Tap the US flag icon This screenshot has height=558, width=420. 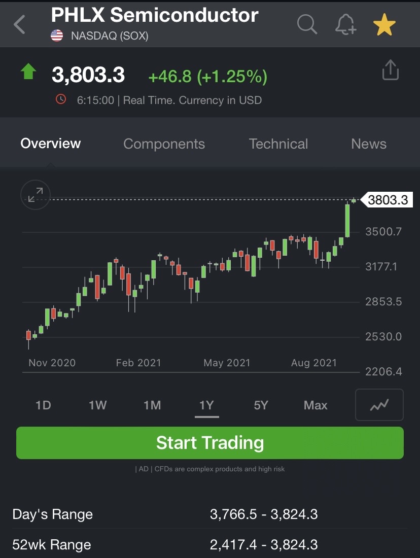[x=57, y=36]
